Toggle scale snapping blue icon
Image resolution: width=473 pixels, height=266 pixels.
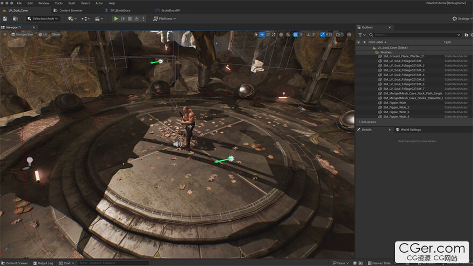pos(322,35)
